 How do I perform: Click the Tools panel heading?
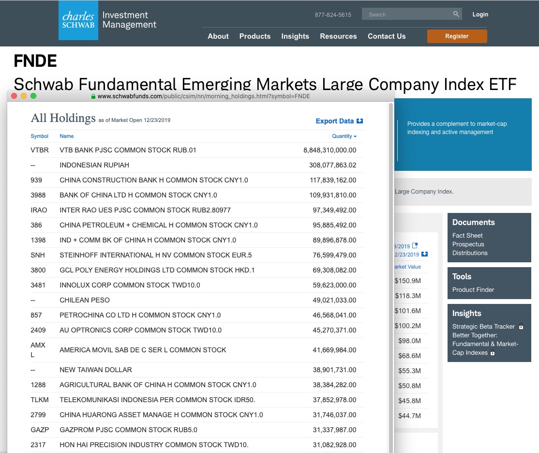pyautogui.click(x=462, y=276)
